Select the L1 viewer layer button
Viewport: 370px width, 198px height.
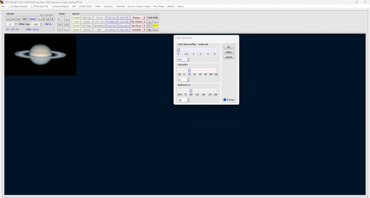click(9, 19)
